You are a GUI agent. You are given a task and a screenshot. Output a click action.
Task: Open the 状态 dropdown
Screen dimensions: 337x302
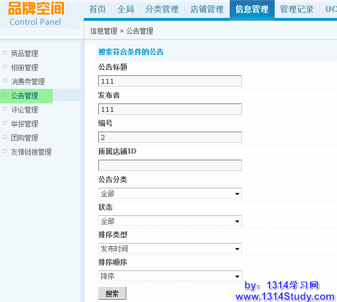(x=170, y=221)
